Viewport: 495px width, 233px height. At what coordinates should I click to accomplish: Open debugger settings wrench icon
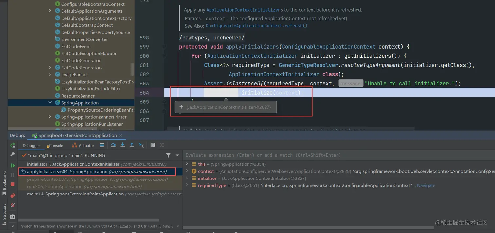(x=13, y=154)
